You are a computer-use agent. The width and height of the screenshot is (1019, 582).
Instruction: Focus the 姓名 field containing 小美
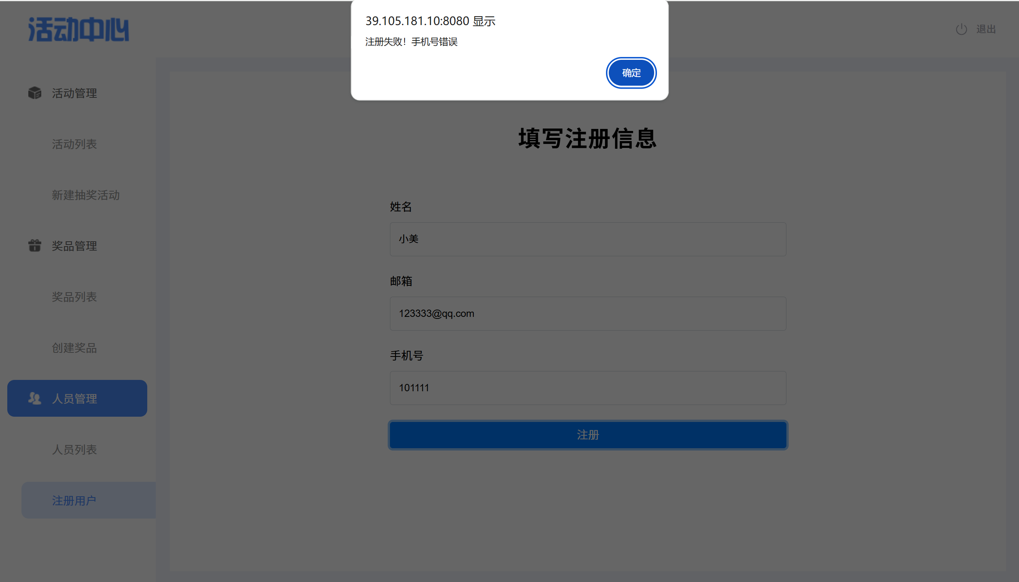588,239
